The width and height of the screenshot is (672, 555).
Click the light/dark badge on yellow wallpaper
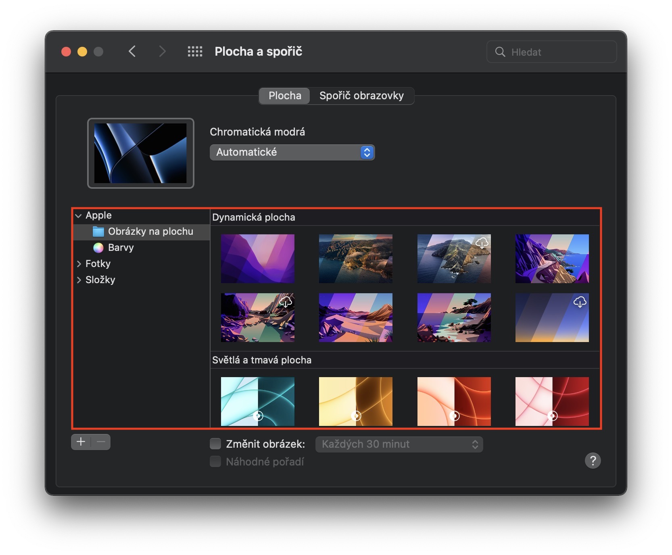356,415
